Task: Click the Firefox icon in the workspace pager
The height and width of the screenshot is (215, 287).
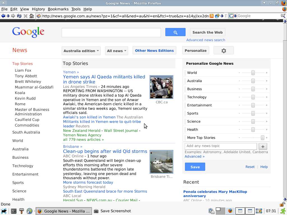Action: 230,211
